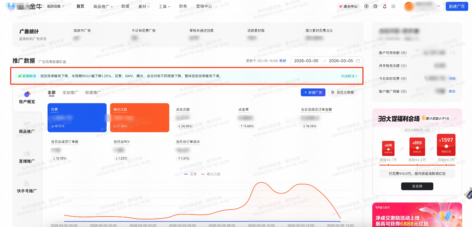
Task: Open the account switcher chevron next to the avatar
Action: [438, 6]
